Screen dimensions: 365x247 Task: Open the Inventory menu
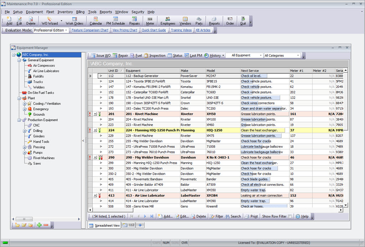coord(65,12)
